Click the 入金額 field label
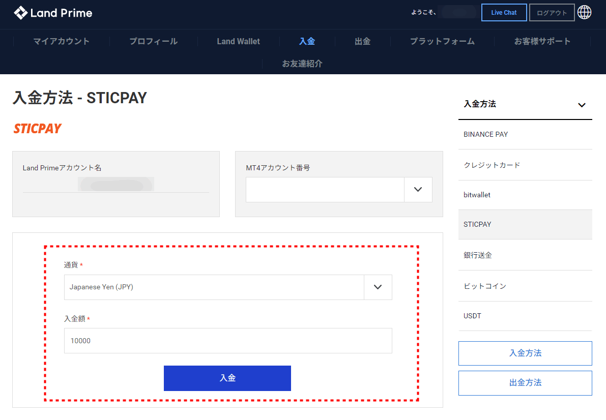This screenshot has width=606, height=420. (75, 319)
